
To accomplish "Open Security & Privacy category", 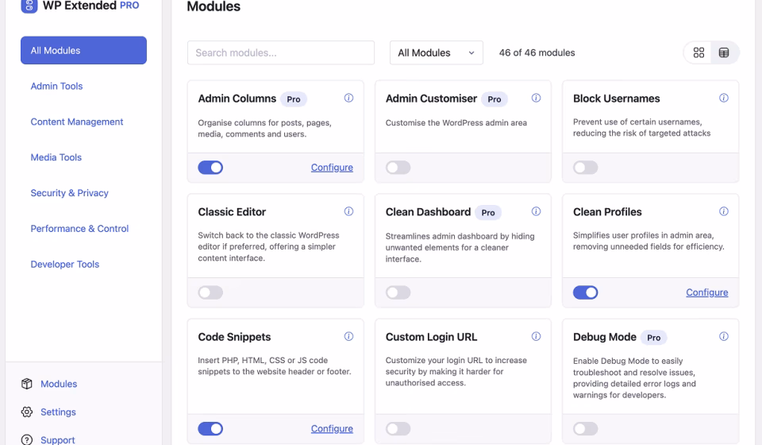I will point(70,193).
